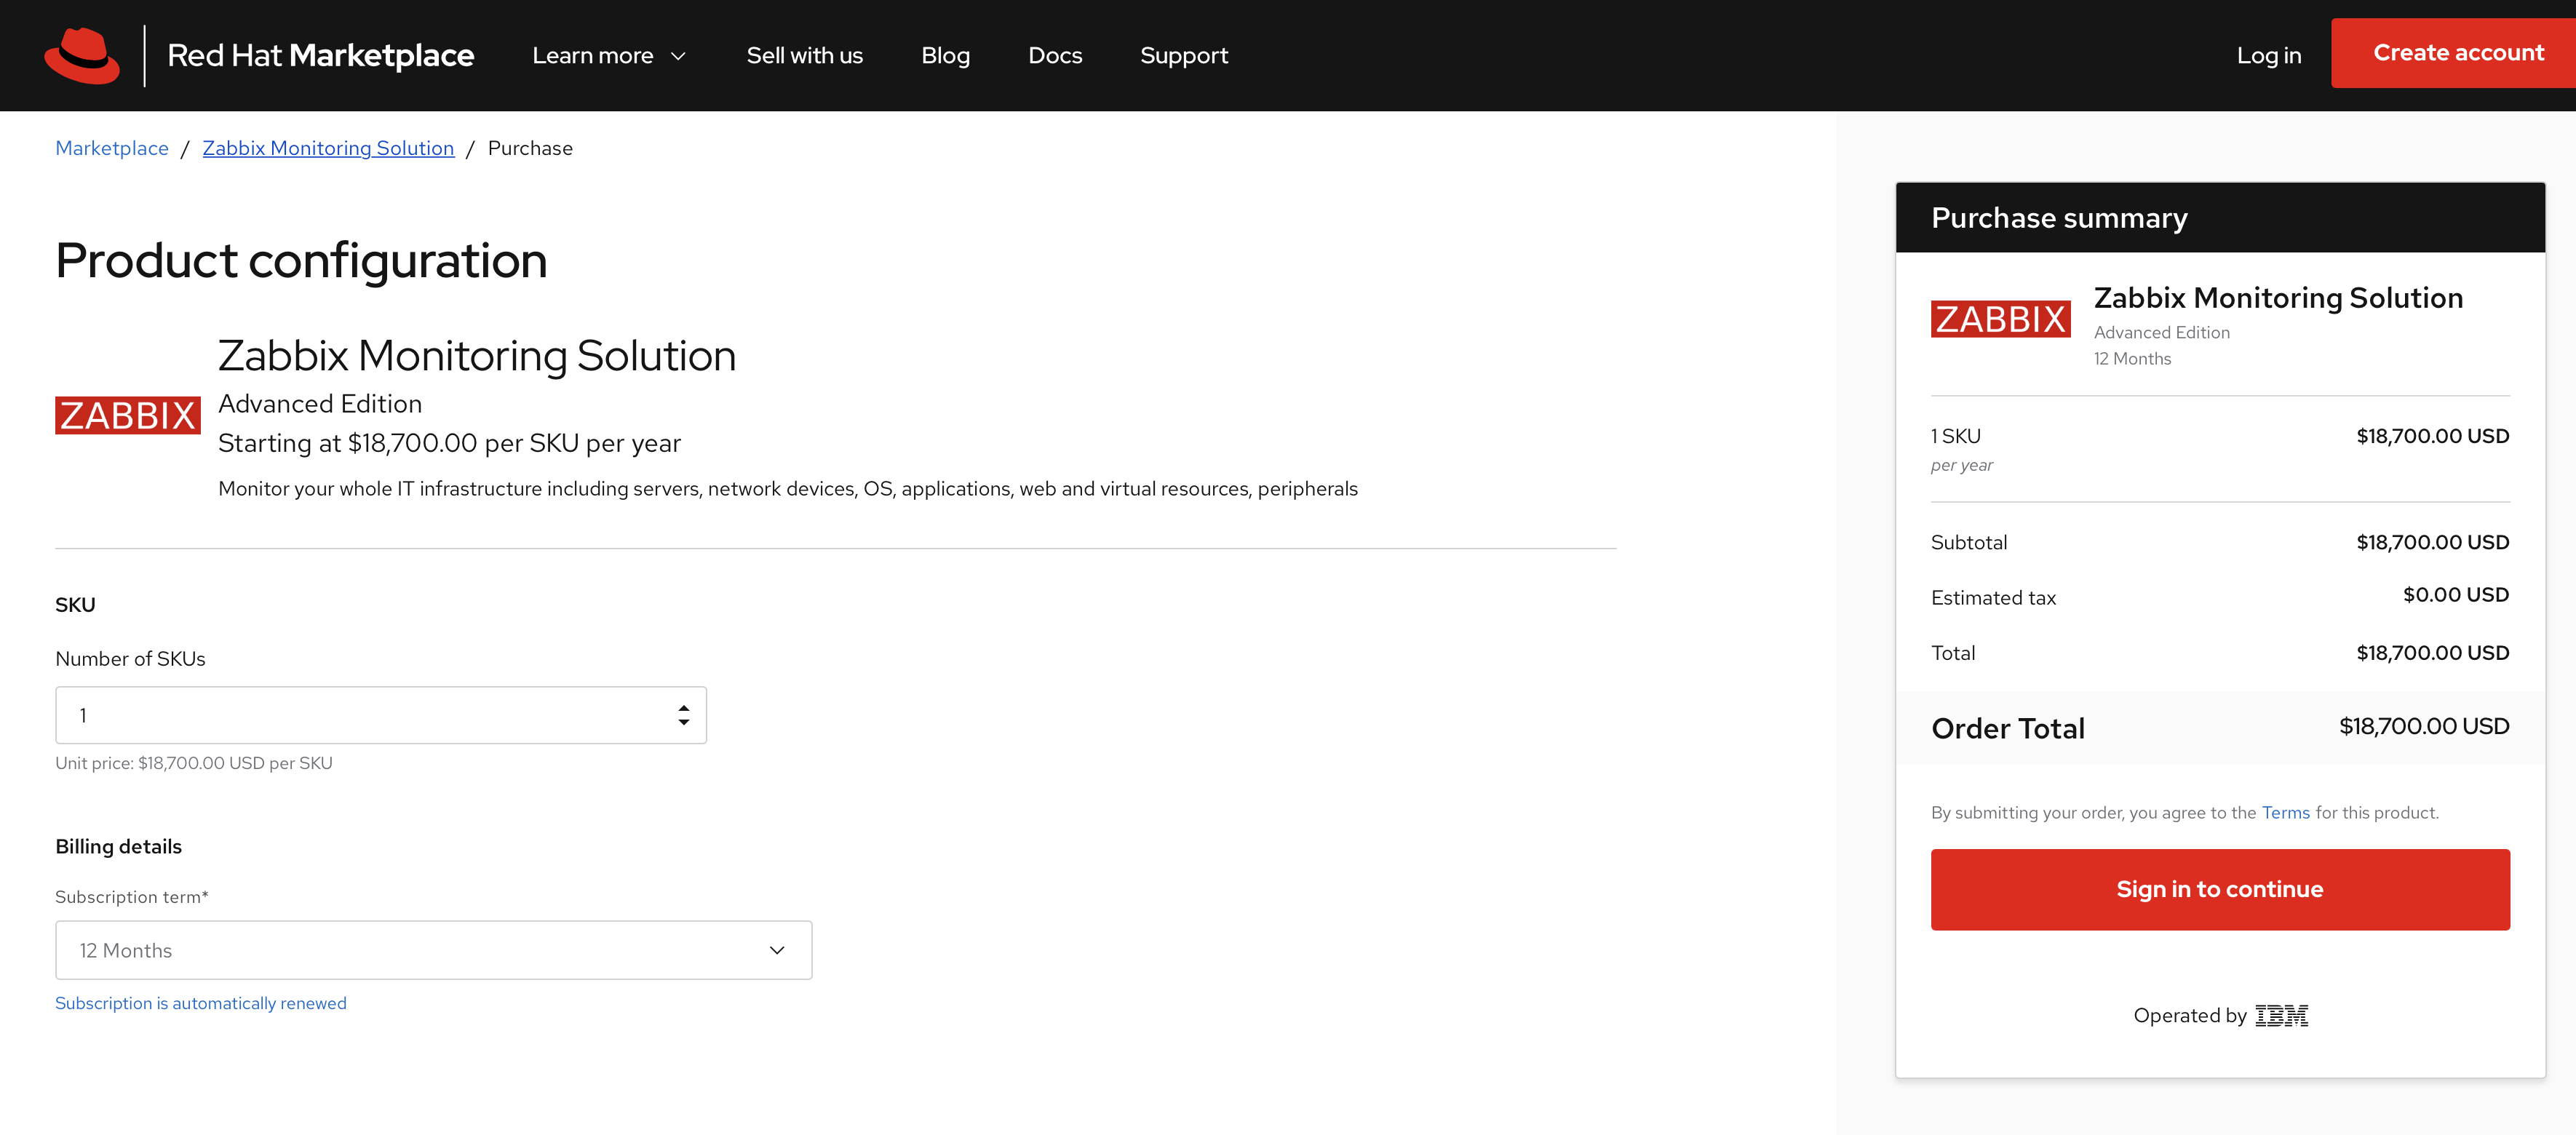Open the Subscription term dropdown

[433, 950]
